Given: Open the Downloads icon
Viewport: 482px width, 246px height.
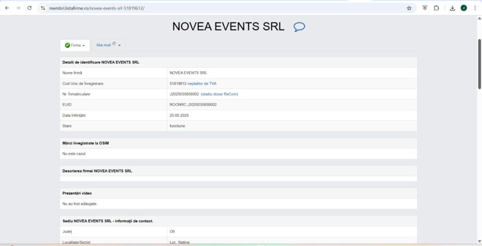Looking at the screenshot, I should [452, 8].
